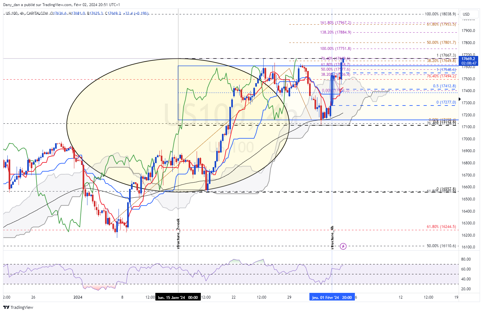The width and height of the screenshot is (483, 313).
Task: Open the TradingView logo link
Action: coord(18,308)
